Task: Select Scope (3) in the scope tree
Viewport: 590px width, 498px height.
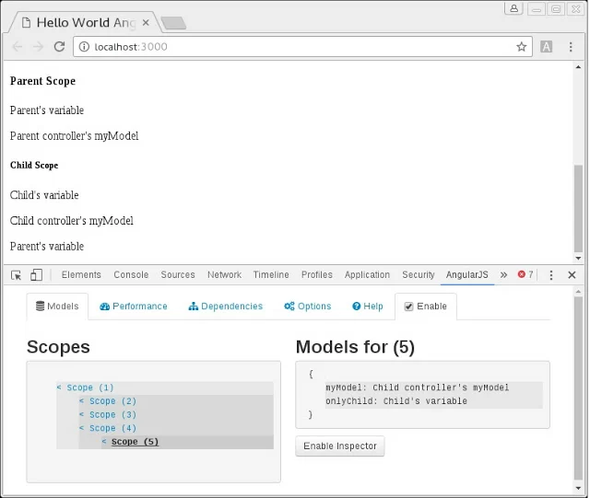Action: (112, 414)
